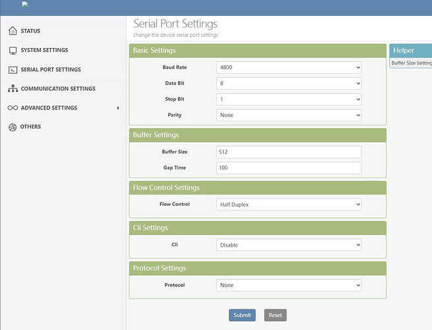Open the Stop Bit dropdown
The width and height of the screenshot is (432, 330).
pyautogui.click(x=288, y=99)
